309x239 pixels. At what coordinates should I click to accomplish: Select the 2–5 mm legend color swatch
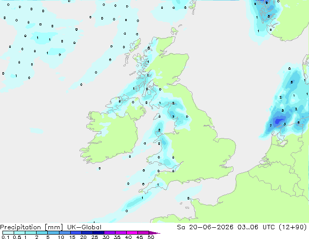tap(42, 233)
